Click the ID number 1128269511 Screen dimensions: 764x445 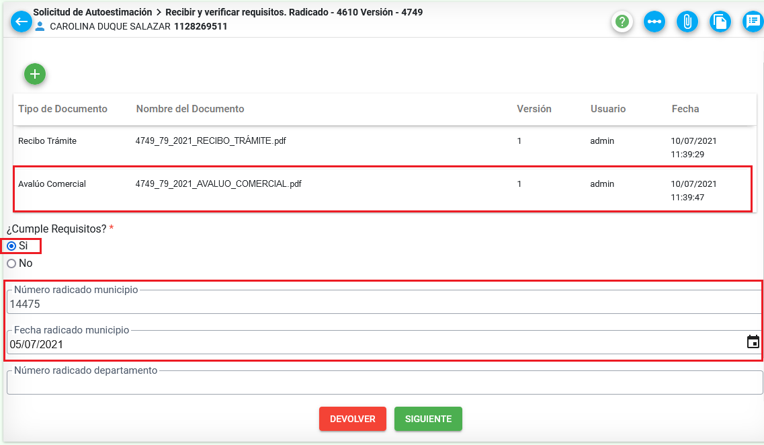[x=200, y=26]
